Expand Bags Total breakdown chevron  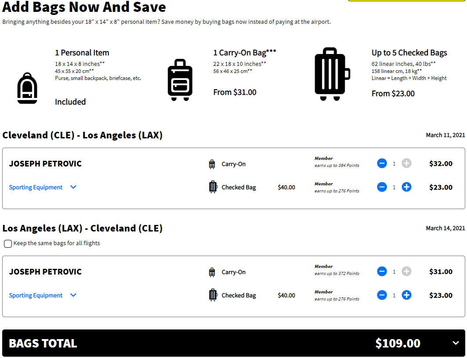click(456, 343)
